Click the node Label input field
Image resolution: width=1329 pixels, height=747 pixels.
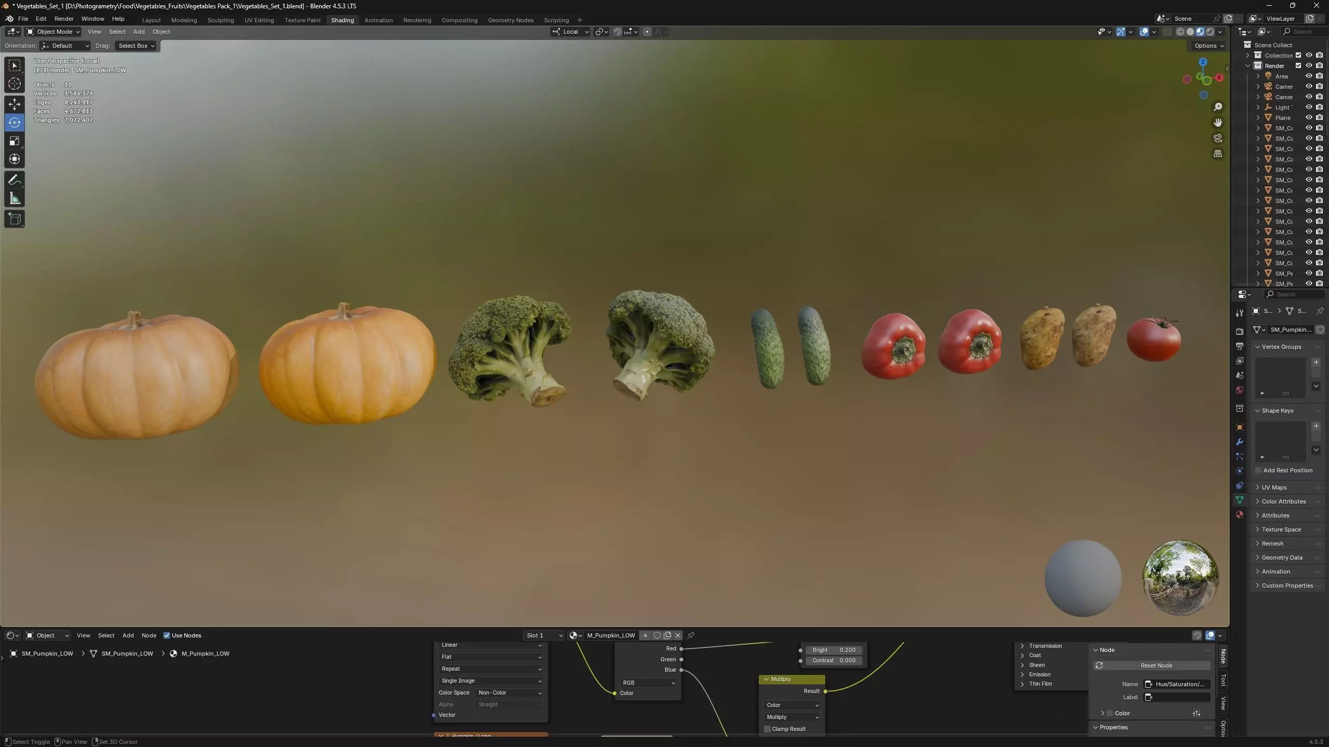(x=1177, y=697)
